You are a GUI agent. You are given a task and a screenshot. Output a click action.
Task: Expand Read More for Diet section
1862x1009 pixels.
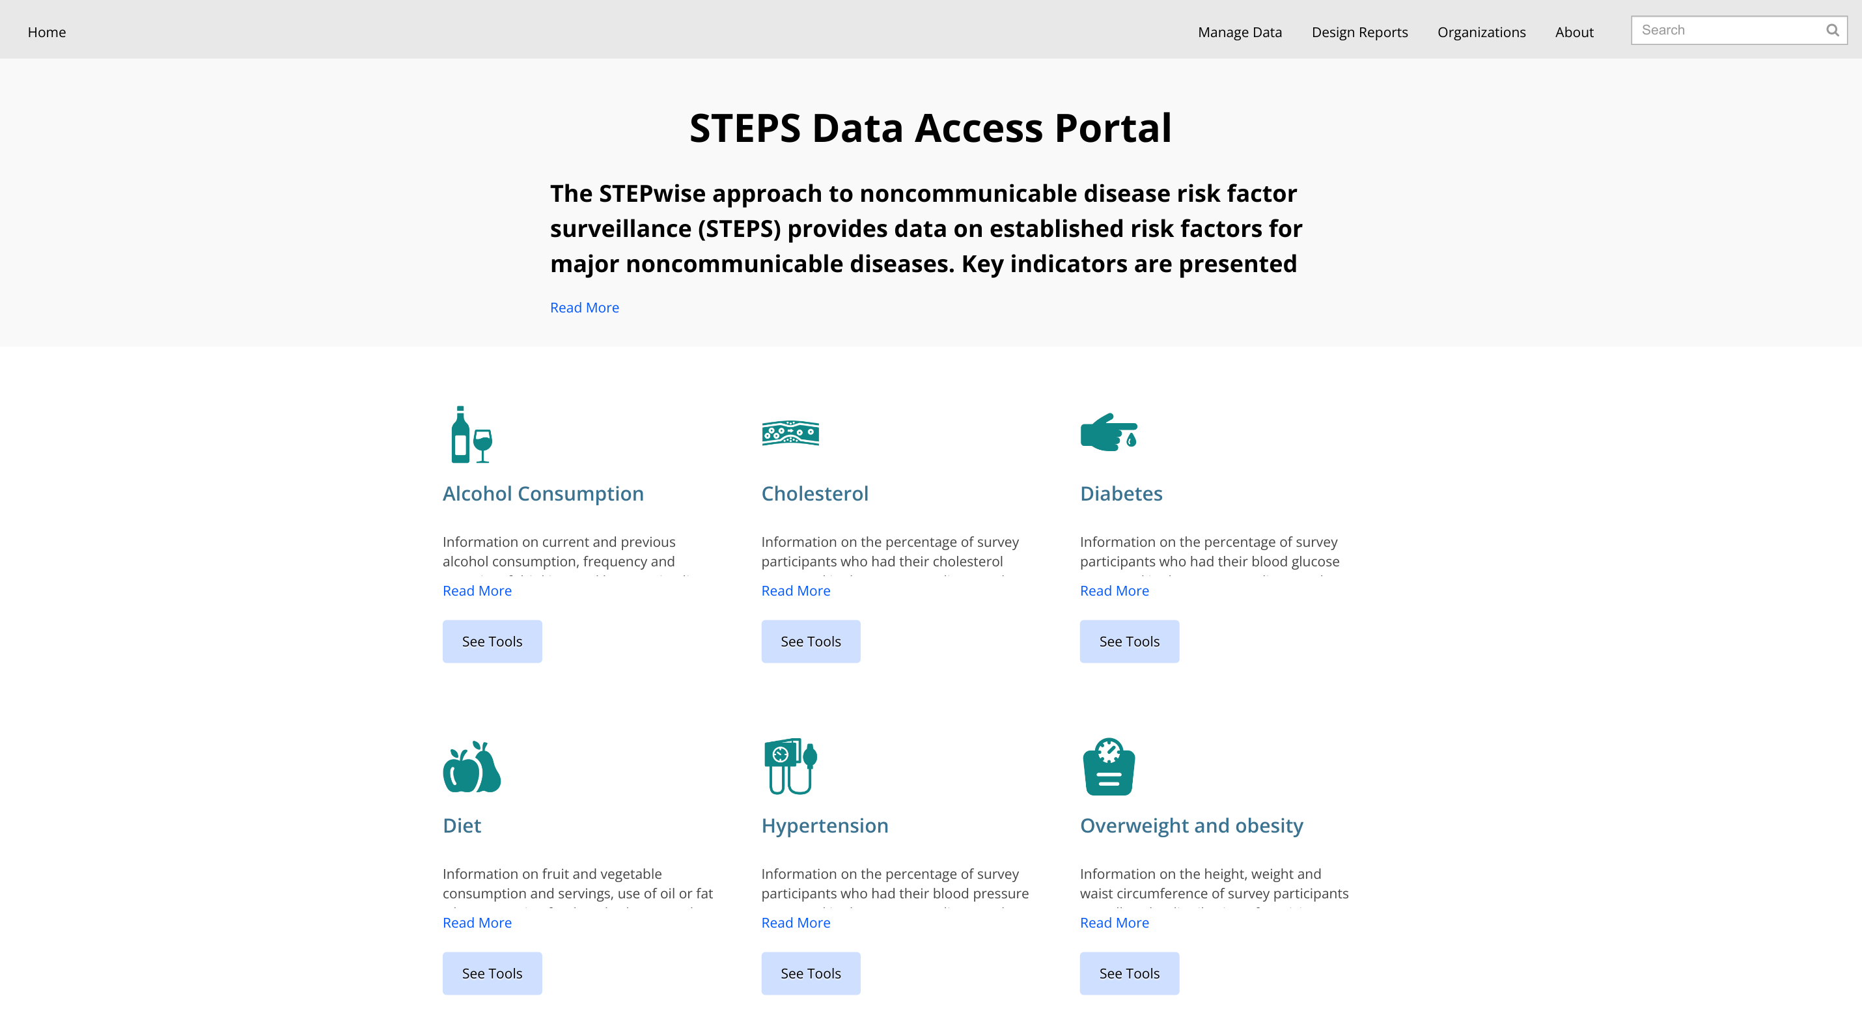[477, 922]
